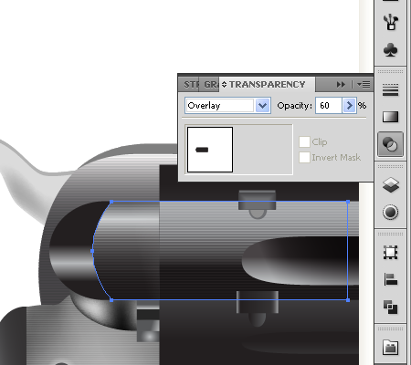The width and height of the screenshot is (411, 365).
Task: Switch to the Stroke tab
Action: click(191, 84)
